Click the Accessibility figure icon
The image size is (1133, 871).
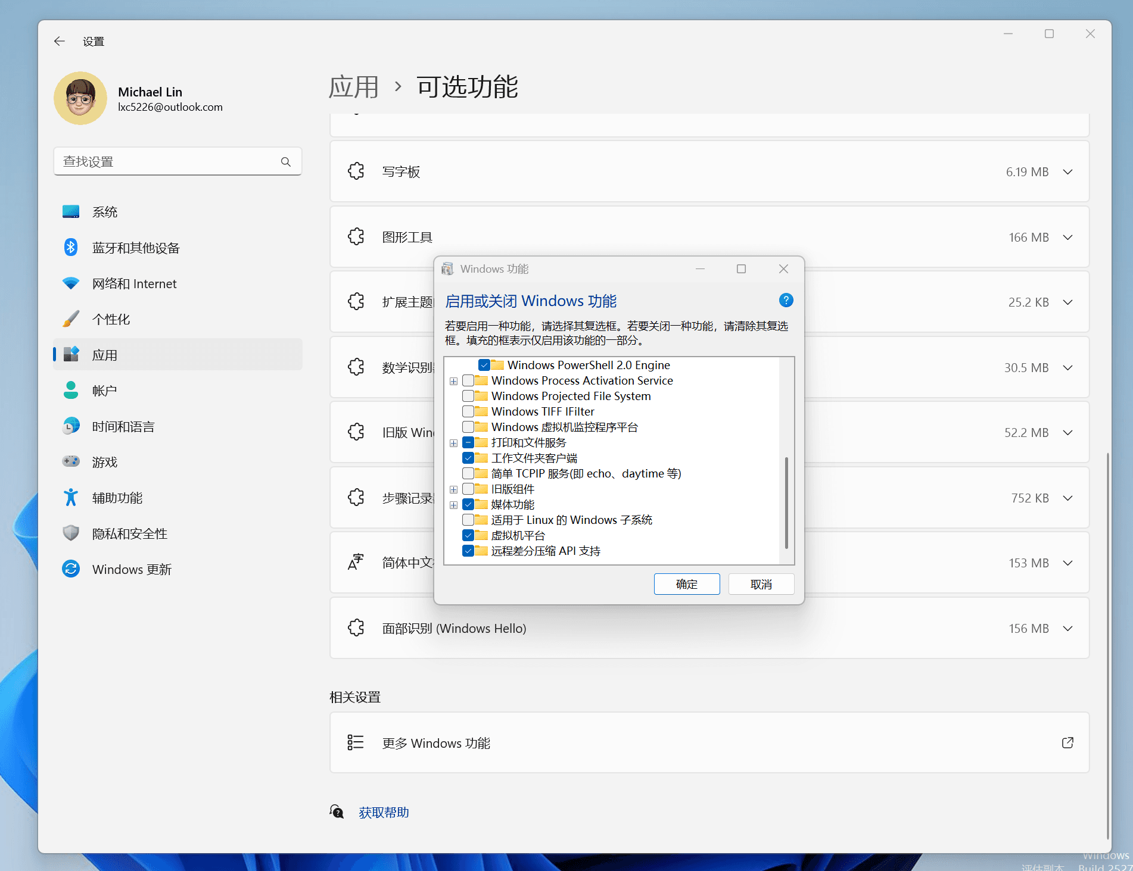tap(71, 497)
